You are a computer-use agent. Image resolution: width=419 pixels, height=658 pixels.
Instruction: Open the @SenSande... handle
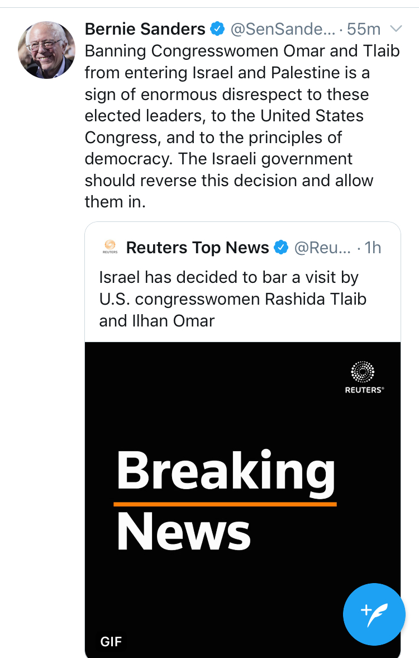tap(283, 29)
